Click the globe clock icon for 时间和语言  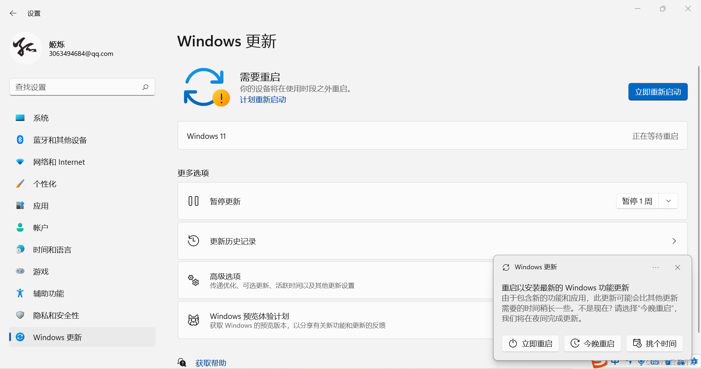click(x=20, y=250)
